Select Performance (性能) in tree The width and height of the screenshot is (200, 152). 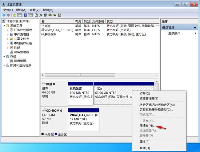[17, 48]
